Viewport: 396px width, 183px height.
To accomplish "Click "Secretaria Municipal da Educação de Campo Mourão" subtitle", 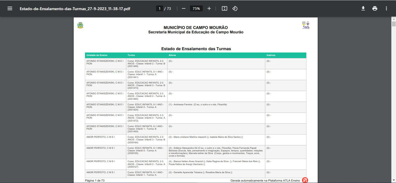I will click(x=196, y=32).
